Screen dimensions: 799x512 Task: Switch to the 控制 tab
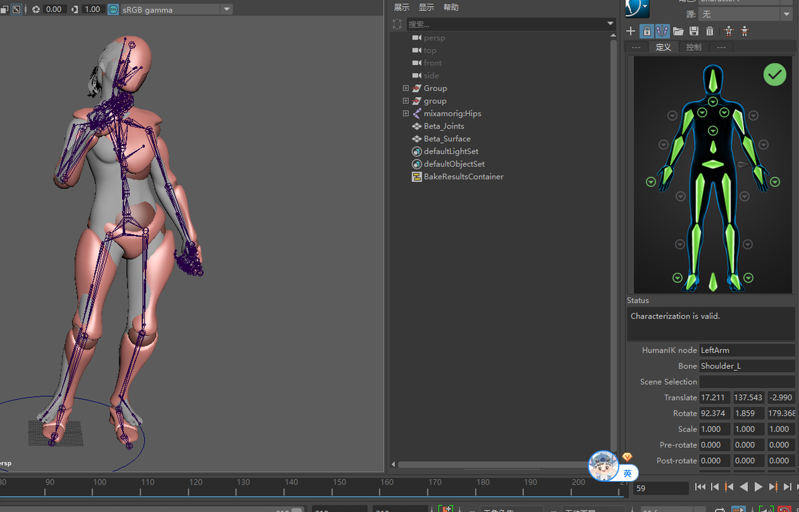point(694,47)
